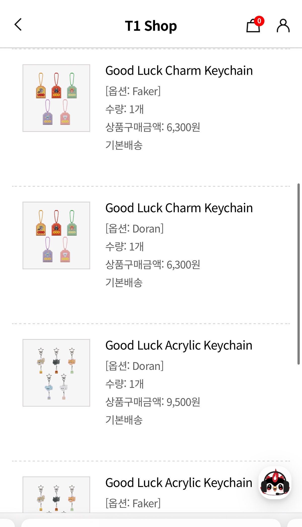Viewport: 302px width, 527px height.
Task: Open Good Luck Acrylic Keychain Faker title
Action: pos(179,483)
